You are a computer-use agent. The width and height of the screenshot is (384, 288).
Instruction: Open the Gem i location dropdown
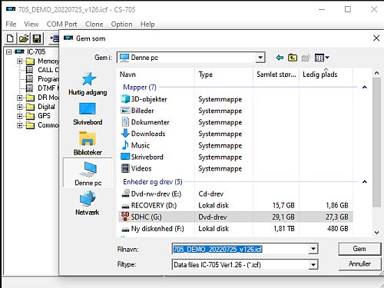tap(260, 58)
